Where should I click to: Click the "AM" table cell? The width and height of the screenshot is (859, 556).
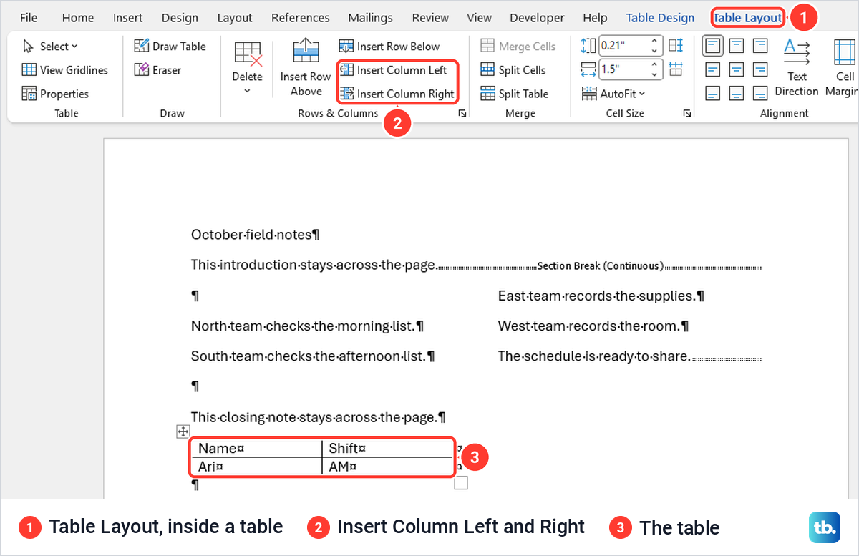pos(387,467)
